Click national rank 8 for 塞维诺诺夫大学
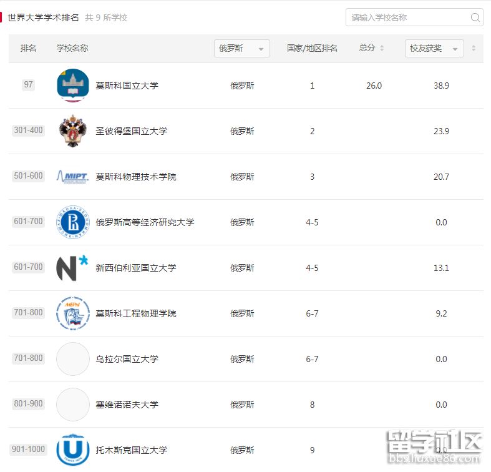 point(312,405)
